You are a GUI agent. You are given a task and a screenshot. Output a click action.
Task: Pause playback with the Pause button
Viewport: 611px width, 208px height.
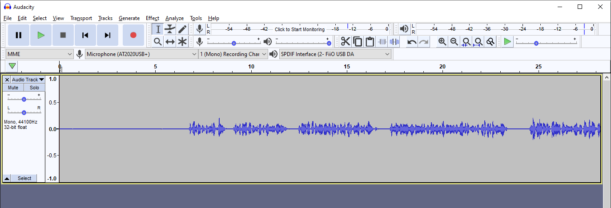pyautogui.click(x=19, y=35)
